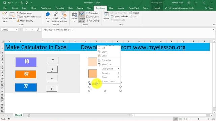Open Properties in Controls group

(92, 13)
